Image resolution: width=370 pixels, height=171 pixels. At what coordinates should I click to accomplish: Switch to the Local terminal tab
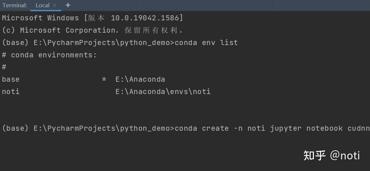[x=42, y=5]
